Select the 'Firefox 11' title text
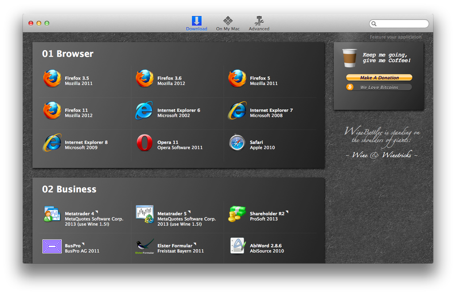The height and width of the screenshot is (295, 456). tap(76, 110)
